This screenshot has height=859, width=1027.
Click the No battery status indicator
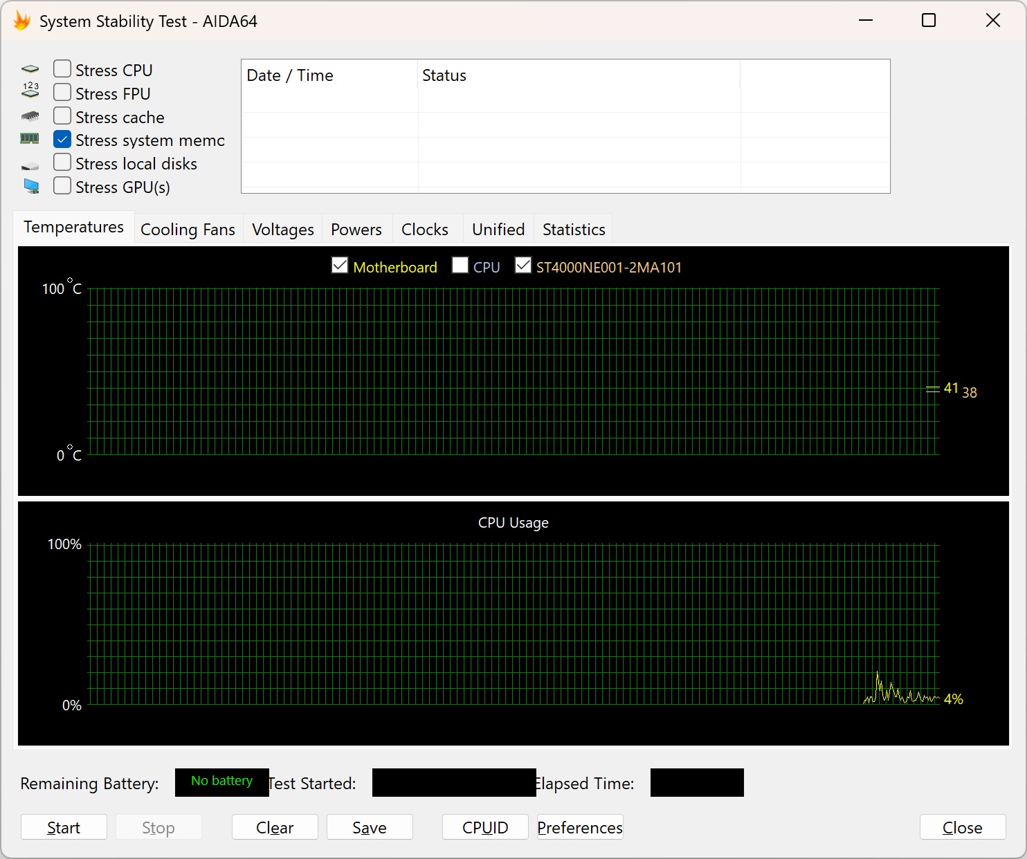(x=221, y=782)
